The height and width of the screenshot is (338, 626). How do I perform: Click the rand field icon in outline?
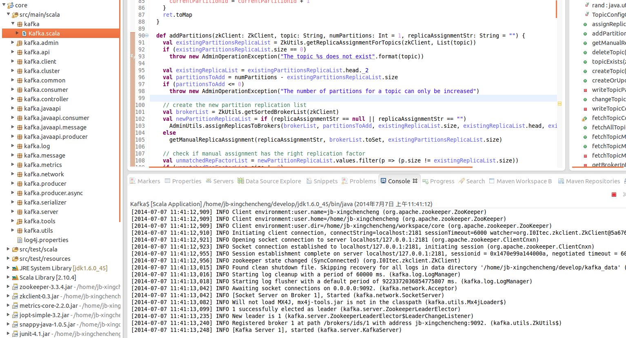[x=586, y=5]
